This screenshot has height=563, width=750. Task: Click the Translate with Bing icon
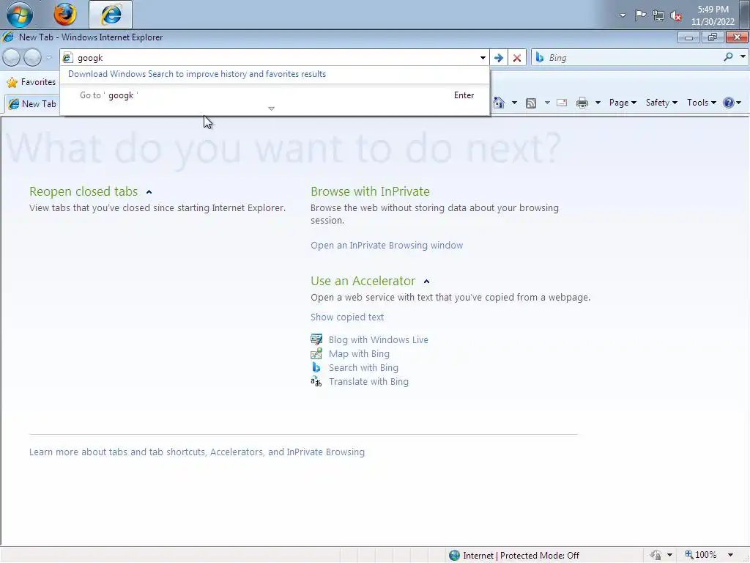316,381
